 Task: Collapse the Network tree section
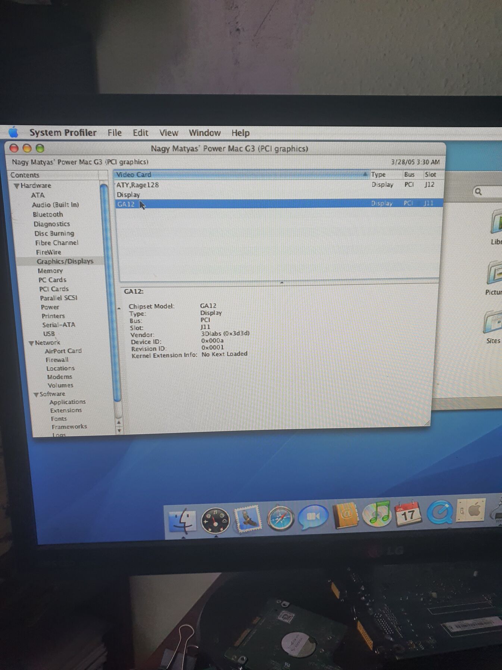pos(31,343)
